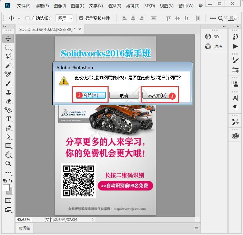Open the History panel icon
Image resolution: width=243 pixels, height=235 pixels.
(x=235, y=36)
